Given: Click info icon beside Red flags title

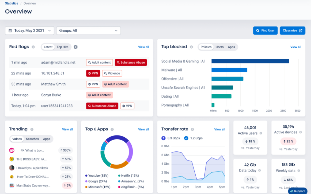Looking at the screenshot, I should pyautogui.click(x=33, y=47).
